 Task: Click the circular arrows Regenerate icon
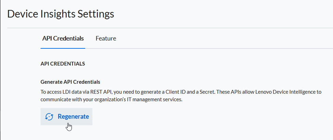[49, 117]
